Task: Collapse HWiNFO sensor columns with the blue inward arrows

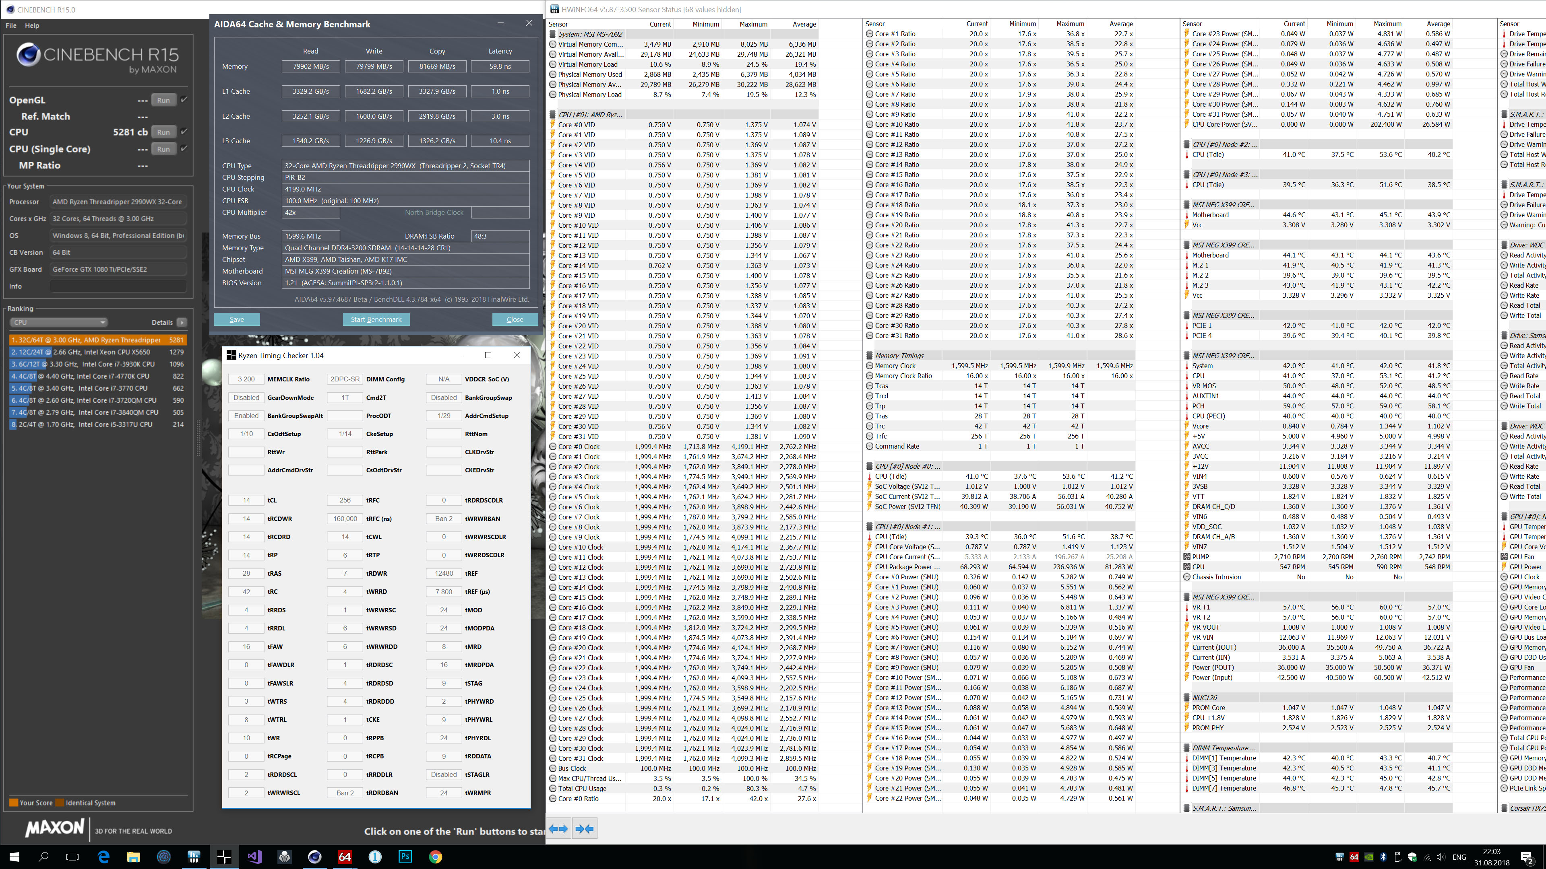Action: (x=584, y=829)
